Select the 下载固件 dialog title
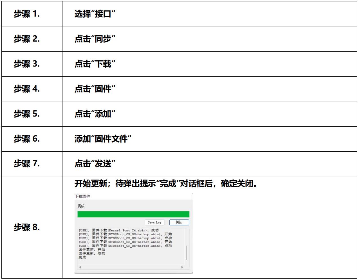Viewport: 359px width, 280px height. click(x=83, y=196)
